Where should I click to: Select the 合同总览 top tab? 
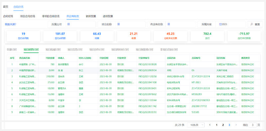pyautogui.click(x=18, y=7)
